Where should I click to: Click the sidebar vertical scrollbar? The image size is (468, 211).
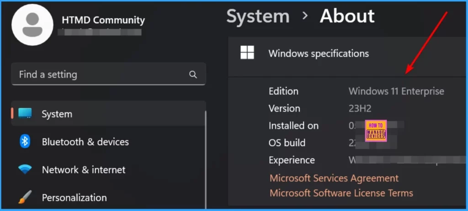coord(206,160)
